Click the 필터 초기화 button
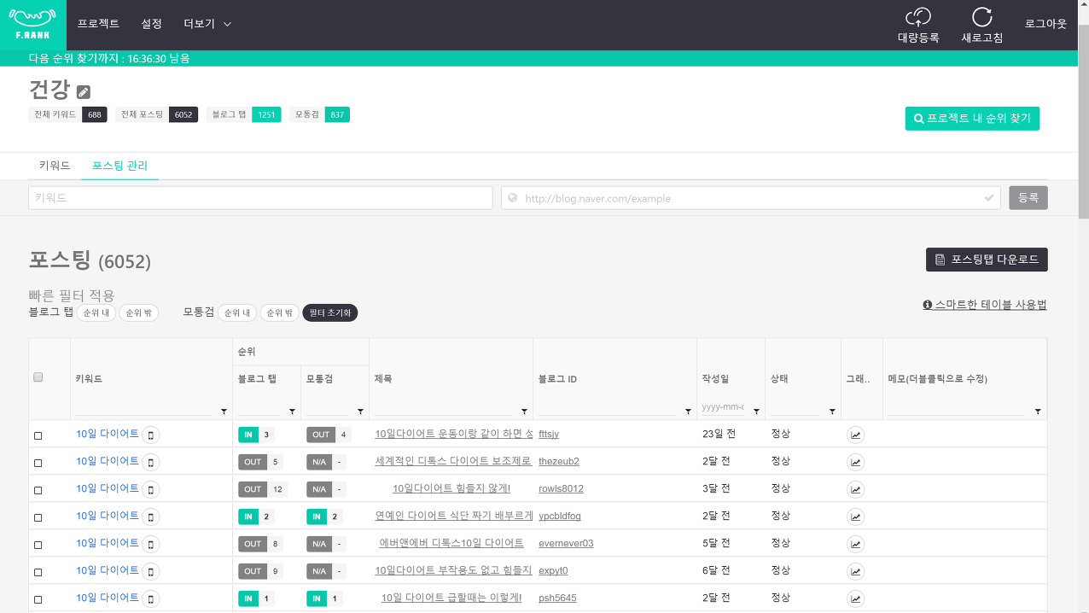Image resolution: width=1089 pixels, height=613 pixels. click(x=331, y=313)
